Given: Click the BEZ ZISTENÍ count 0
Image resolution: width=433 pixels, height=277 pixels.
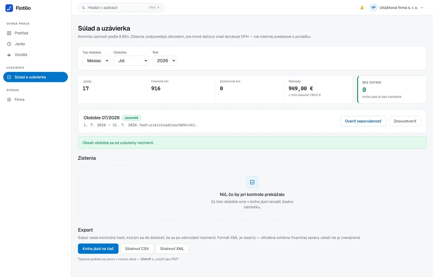Looking at the screenshot, I should [364, 90].
